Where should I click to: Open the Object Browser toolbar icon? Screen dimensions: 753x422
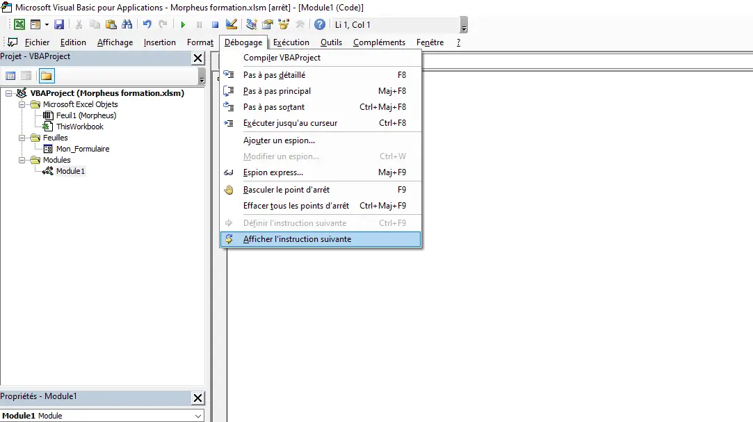[284, 24]
